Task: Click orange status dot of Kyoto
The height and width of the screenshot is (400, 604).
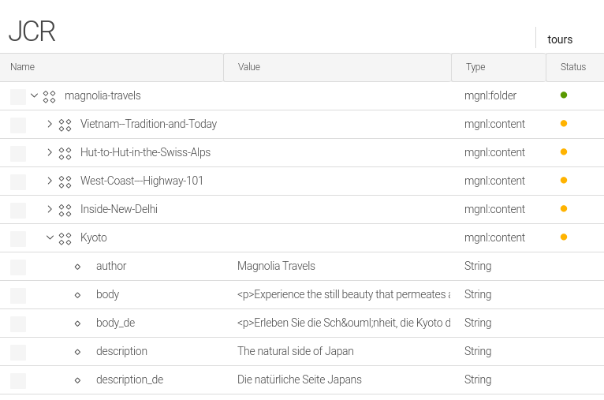Action: point(564,237)
